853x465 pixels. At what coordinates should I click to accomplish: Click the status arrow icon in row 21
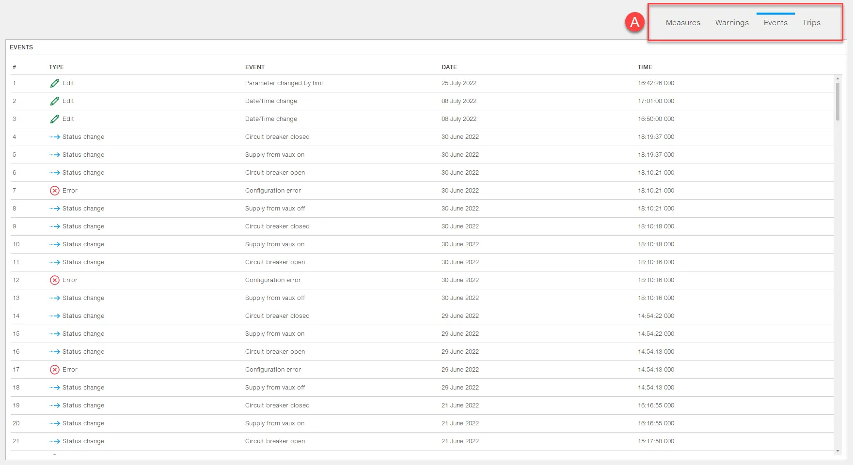[x=54, y=441]
